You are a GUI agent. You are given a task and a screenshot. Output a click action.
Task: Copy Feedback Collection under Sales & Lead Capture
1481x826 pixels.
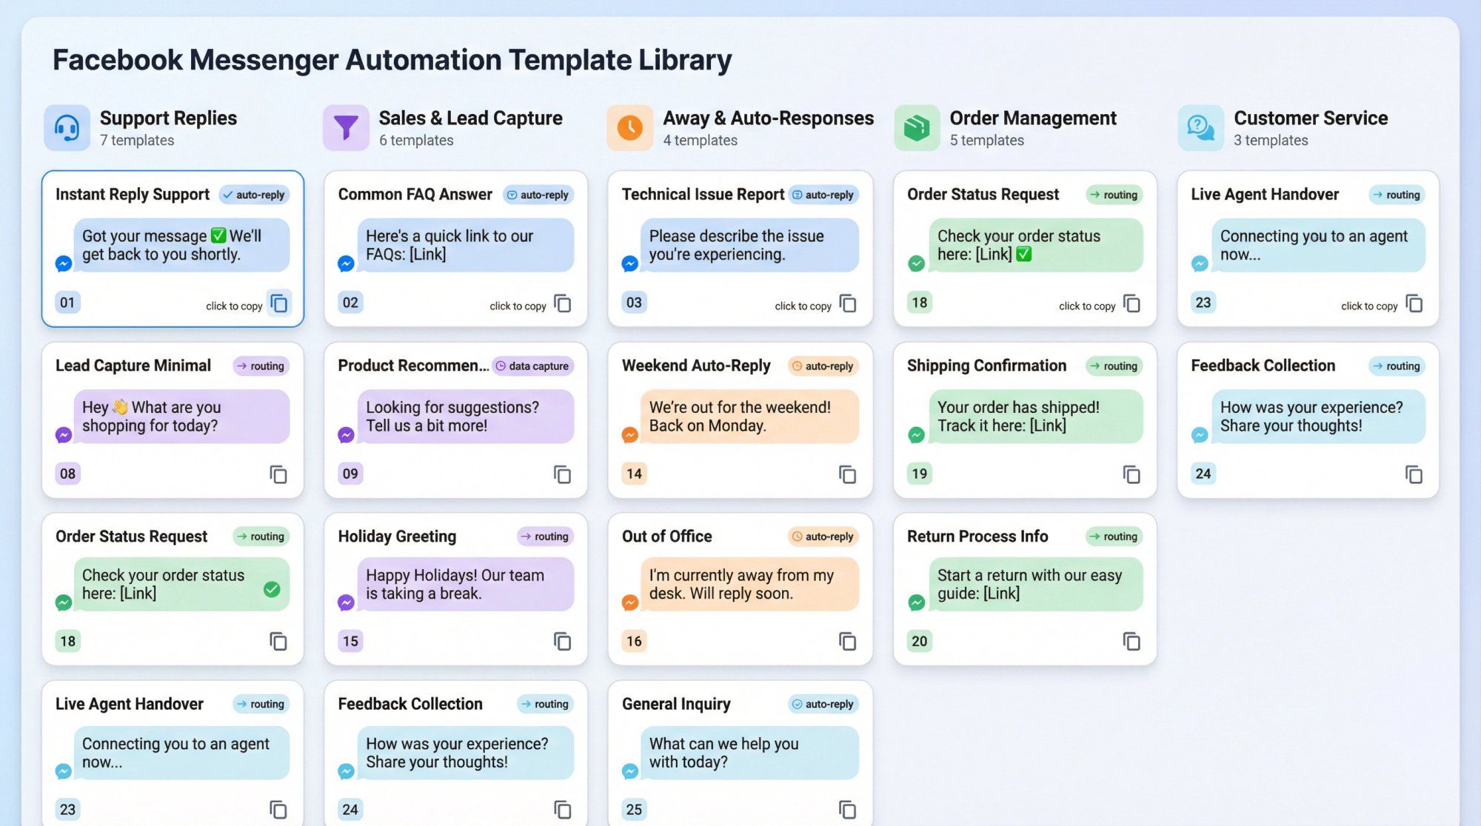click(563, 810)
